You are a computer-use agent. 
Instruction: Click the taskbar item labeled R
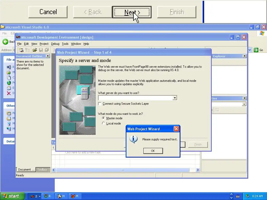click(x=47, y=196)
